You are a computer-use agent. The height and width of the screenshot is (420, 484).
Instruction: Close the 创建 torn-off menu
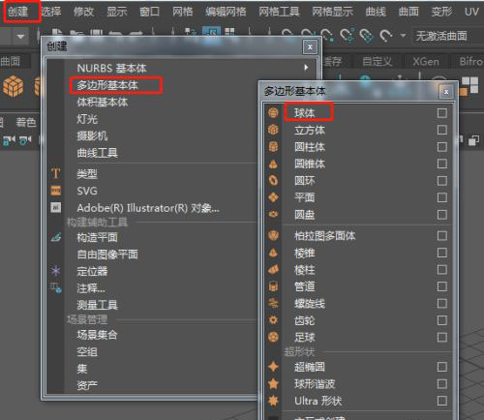pyautogui.click(x=310, y=47)
